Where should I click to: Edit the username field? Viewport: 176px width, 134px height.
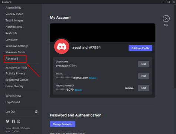click(x=144, y=64)
